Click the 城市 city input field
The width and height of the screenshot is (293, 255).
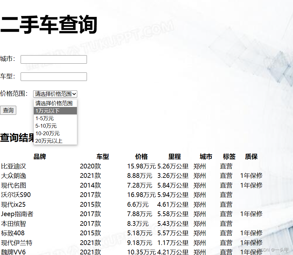[x=54, y=60]
